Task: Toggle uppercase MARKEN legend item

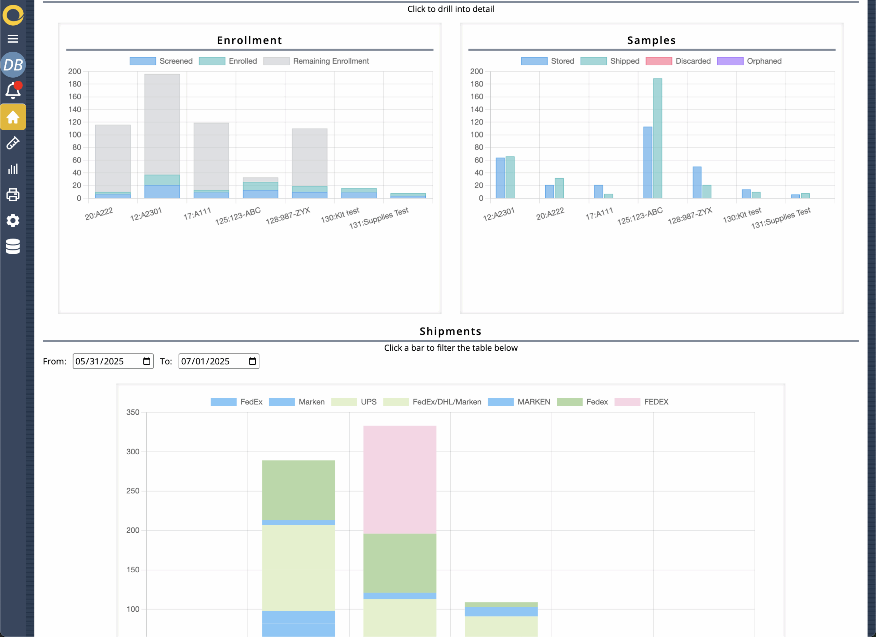Action: coord(519,402)
